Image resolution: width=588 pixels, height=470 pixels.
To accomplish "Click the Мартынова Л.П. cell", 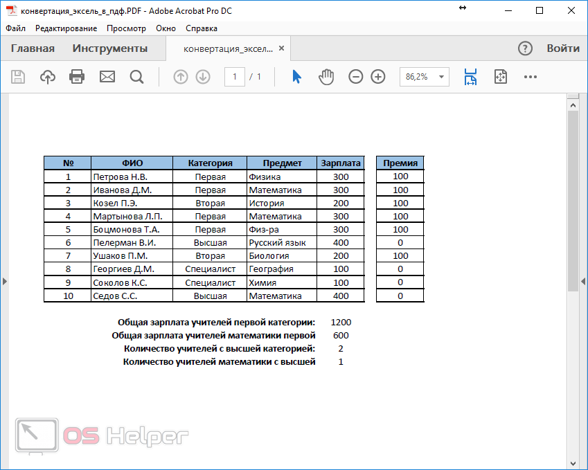I will 132,216.
